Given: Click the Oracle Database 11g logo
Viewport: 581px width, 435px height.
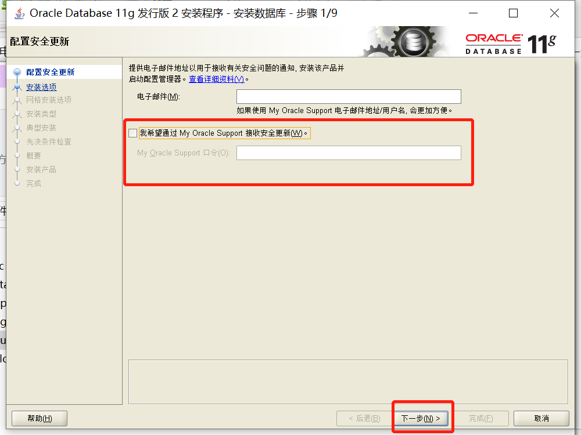Looking at the screenshot, I should pos(511,43).
